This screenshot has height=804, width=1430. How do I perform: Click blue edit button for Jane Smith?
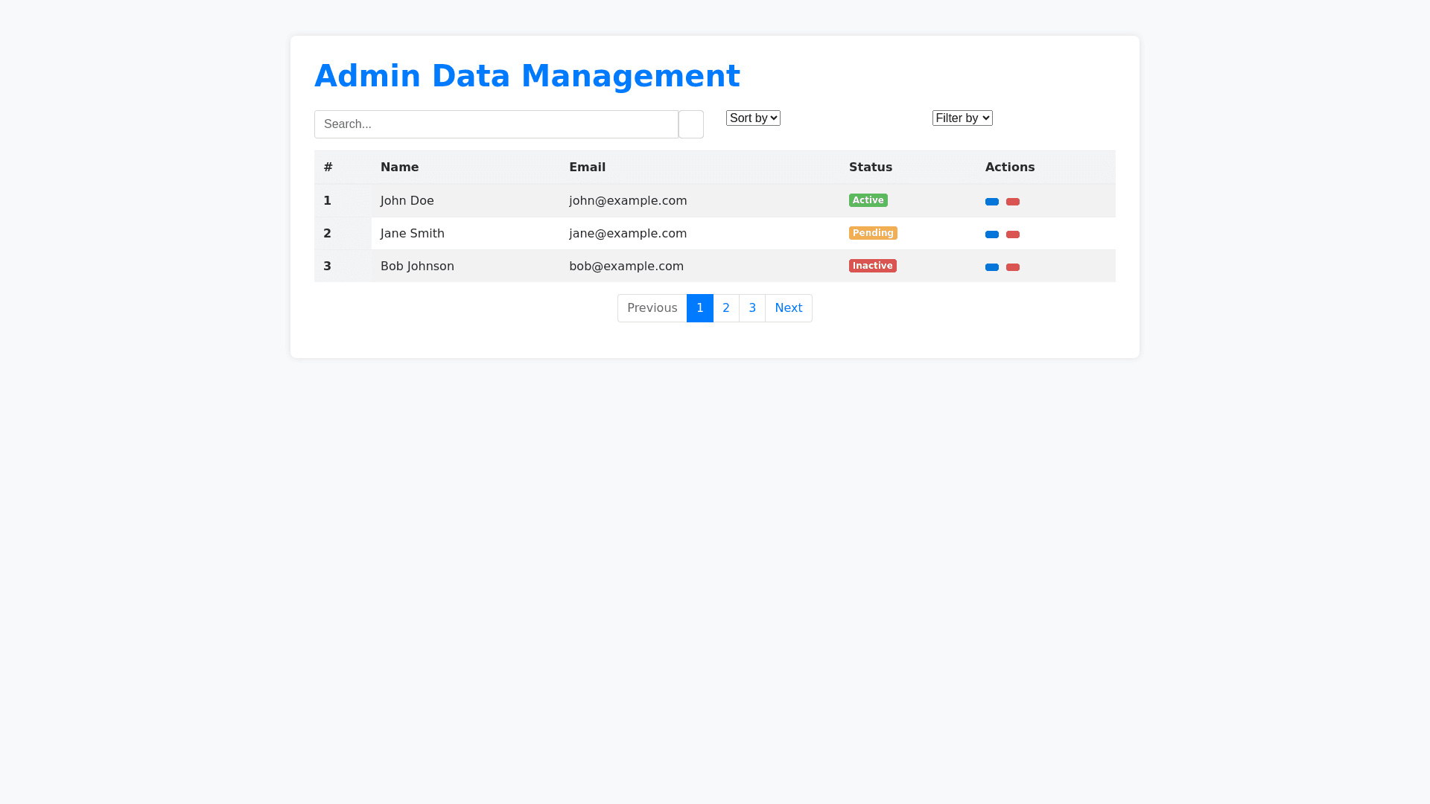click(991, 234)
